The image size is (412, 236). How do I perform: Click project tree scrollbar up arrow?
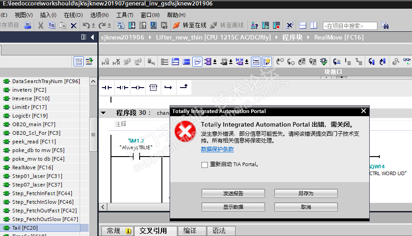(x=93, y=81)
